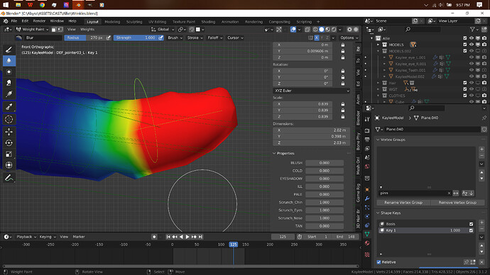The image size is (490, 275).
Task: Open the Texture properties tab
Action: tap(367, 254)
